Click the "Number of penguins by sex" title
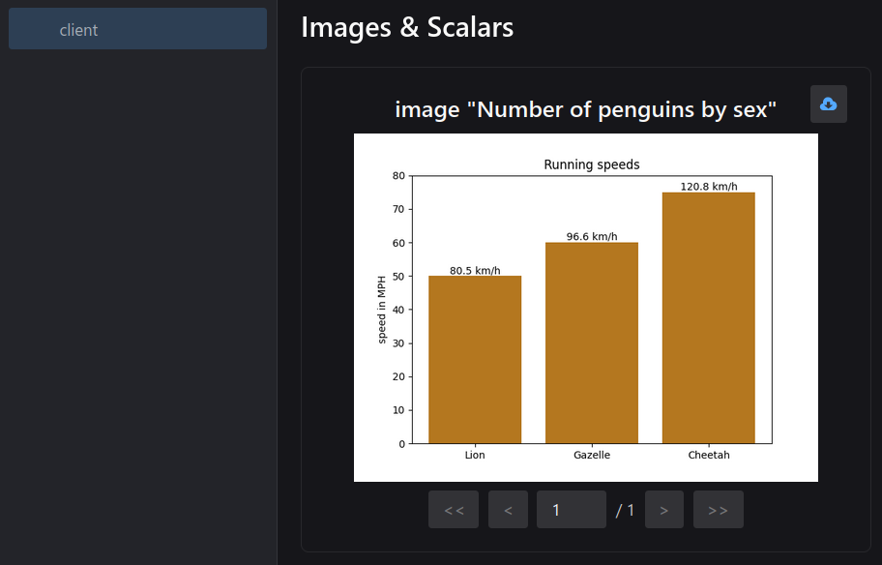882x565 pixels. (586, 109)
